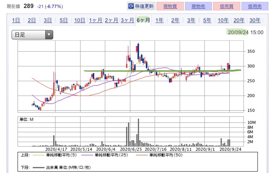Switch chart to 2日 period
This screenshot has height=173, width=271.
(x=32, y=20)
